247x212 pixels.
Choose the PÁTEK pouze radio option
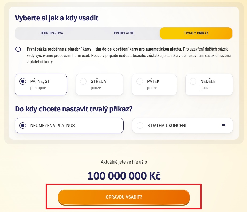(154, 85)
